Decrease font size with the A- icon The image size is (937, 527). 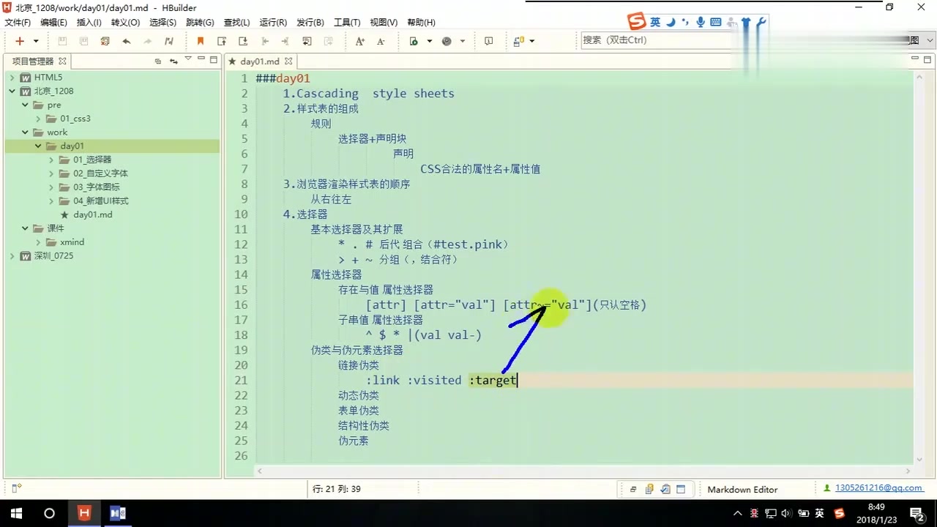[x=379, y=42]
